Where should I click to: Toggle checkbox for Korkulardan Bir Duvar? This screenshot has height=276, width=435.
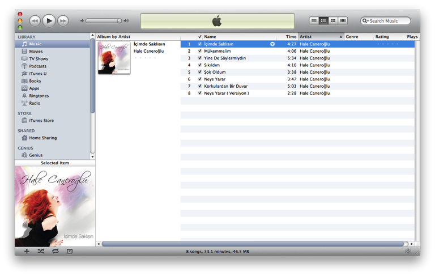tap(200, 86)
